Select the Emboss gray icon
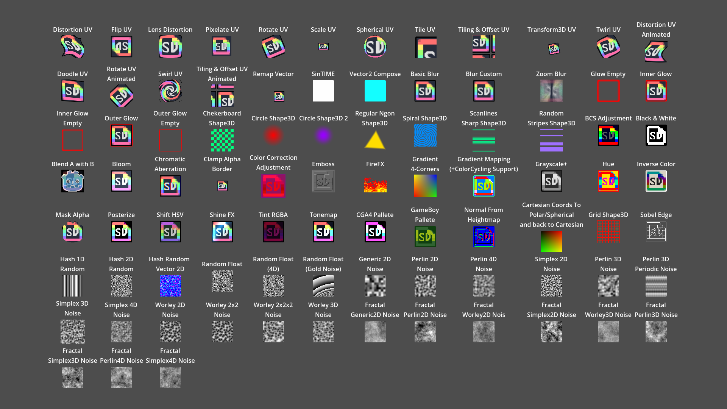Screen dimensions: 727x409 tap(323, 181)
